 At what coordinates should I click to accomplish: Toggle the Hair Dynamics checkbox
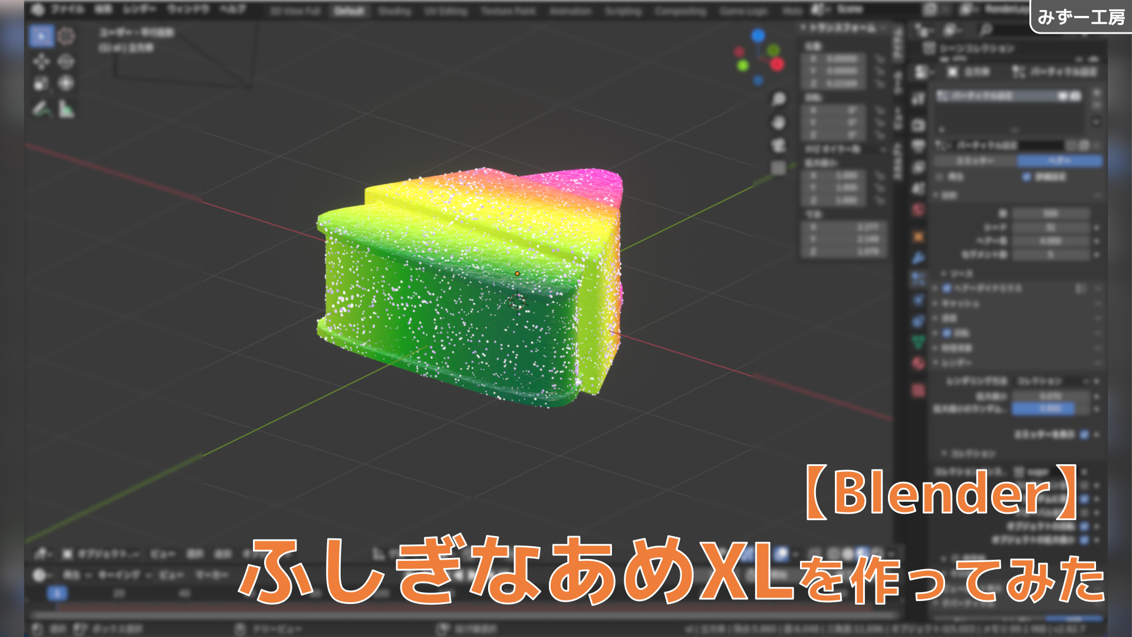[947, 288]
